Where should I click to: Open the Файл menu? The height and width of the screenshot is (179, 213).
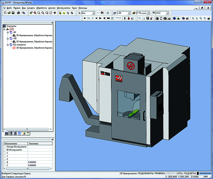tap(9, 8)
